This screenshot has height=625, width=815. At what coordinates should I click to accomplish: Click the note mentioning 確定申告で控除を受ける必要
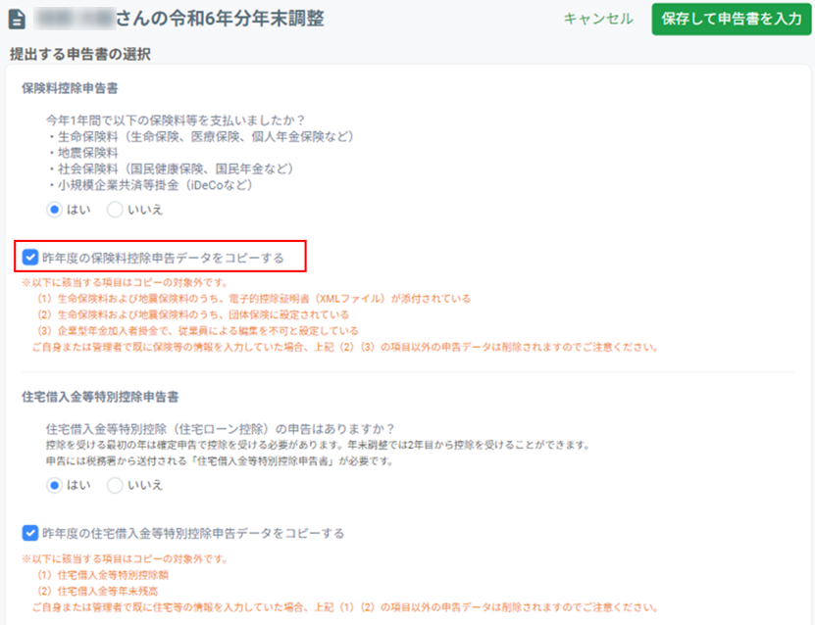click(317, 445)
